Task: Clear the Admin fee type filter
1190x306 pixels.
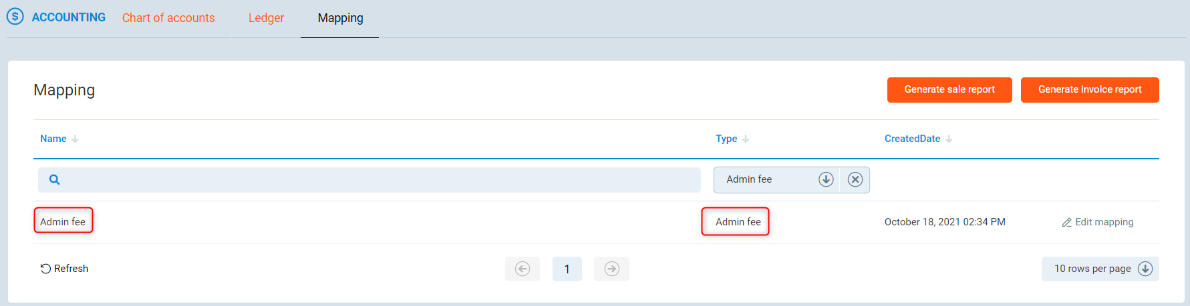Action: pos(855,179)
